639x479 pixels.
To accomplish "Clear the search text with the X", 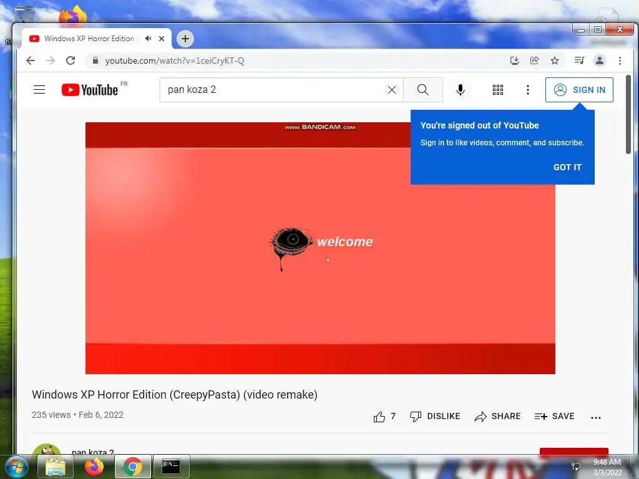I will tap(392, 90).
